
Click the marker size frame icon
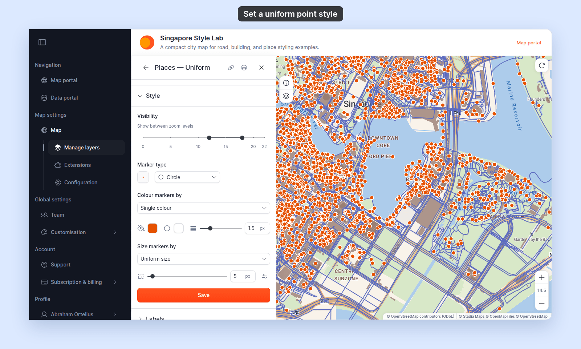(x=141, y=276)
